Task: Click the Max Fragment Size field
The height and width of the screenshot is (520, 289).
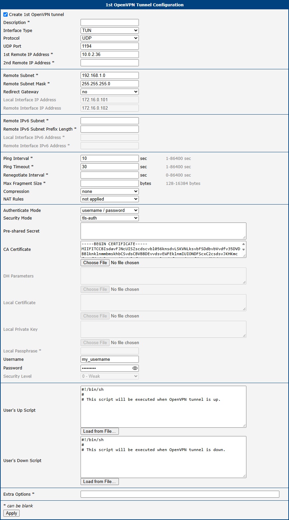Action: (x=110, y=183)
